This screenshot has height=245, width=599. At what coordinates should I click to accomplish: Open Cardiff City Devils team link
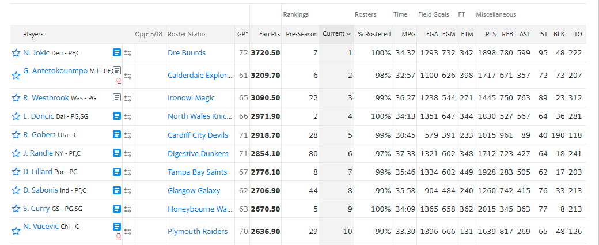tap(198, 135)
